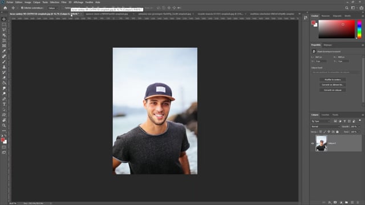Switch to the second open document tab
The width and height of the screenshot is (365, 205).
coord(107,14)
